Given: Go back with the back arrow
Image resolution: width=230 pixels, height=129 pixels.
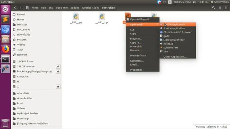Looking at the screenshot, I should coord(15,8).
